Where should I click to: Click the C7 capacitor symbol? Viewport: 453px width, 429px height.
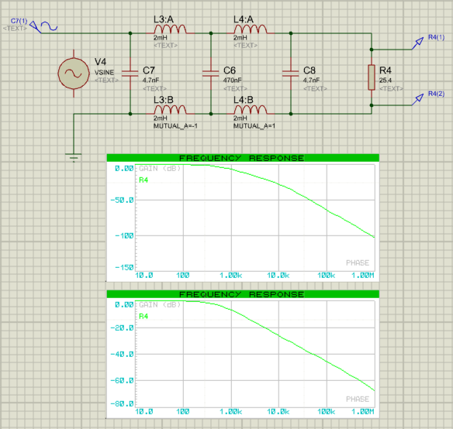point(130,74)
